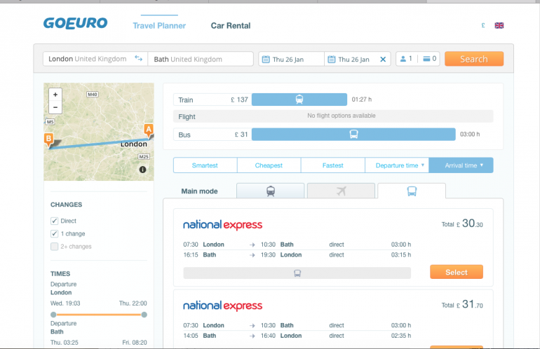This screenshot has height=349, width=540.
Task: Click the swap origin and destination arrows
Action: pos(138,59)
